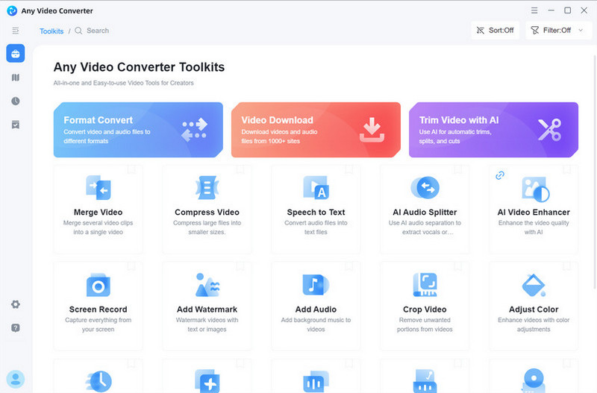The height and width of the screenshot is (393, 597).
Task: Bookmark the Add Watermark card
Action: tap(240, 266)
